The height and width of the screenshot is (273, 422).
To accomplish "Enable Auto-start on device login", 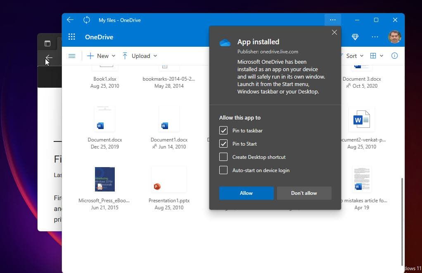I will tap(223, 170).
